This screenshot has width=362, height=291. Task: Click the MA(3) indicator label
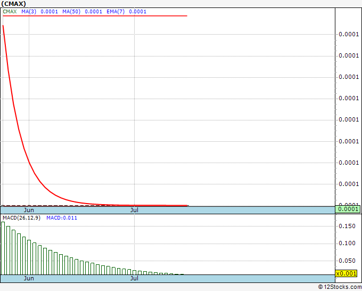point(29,12)
